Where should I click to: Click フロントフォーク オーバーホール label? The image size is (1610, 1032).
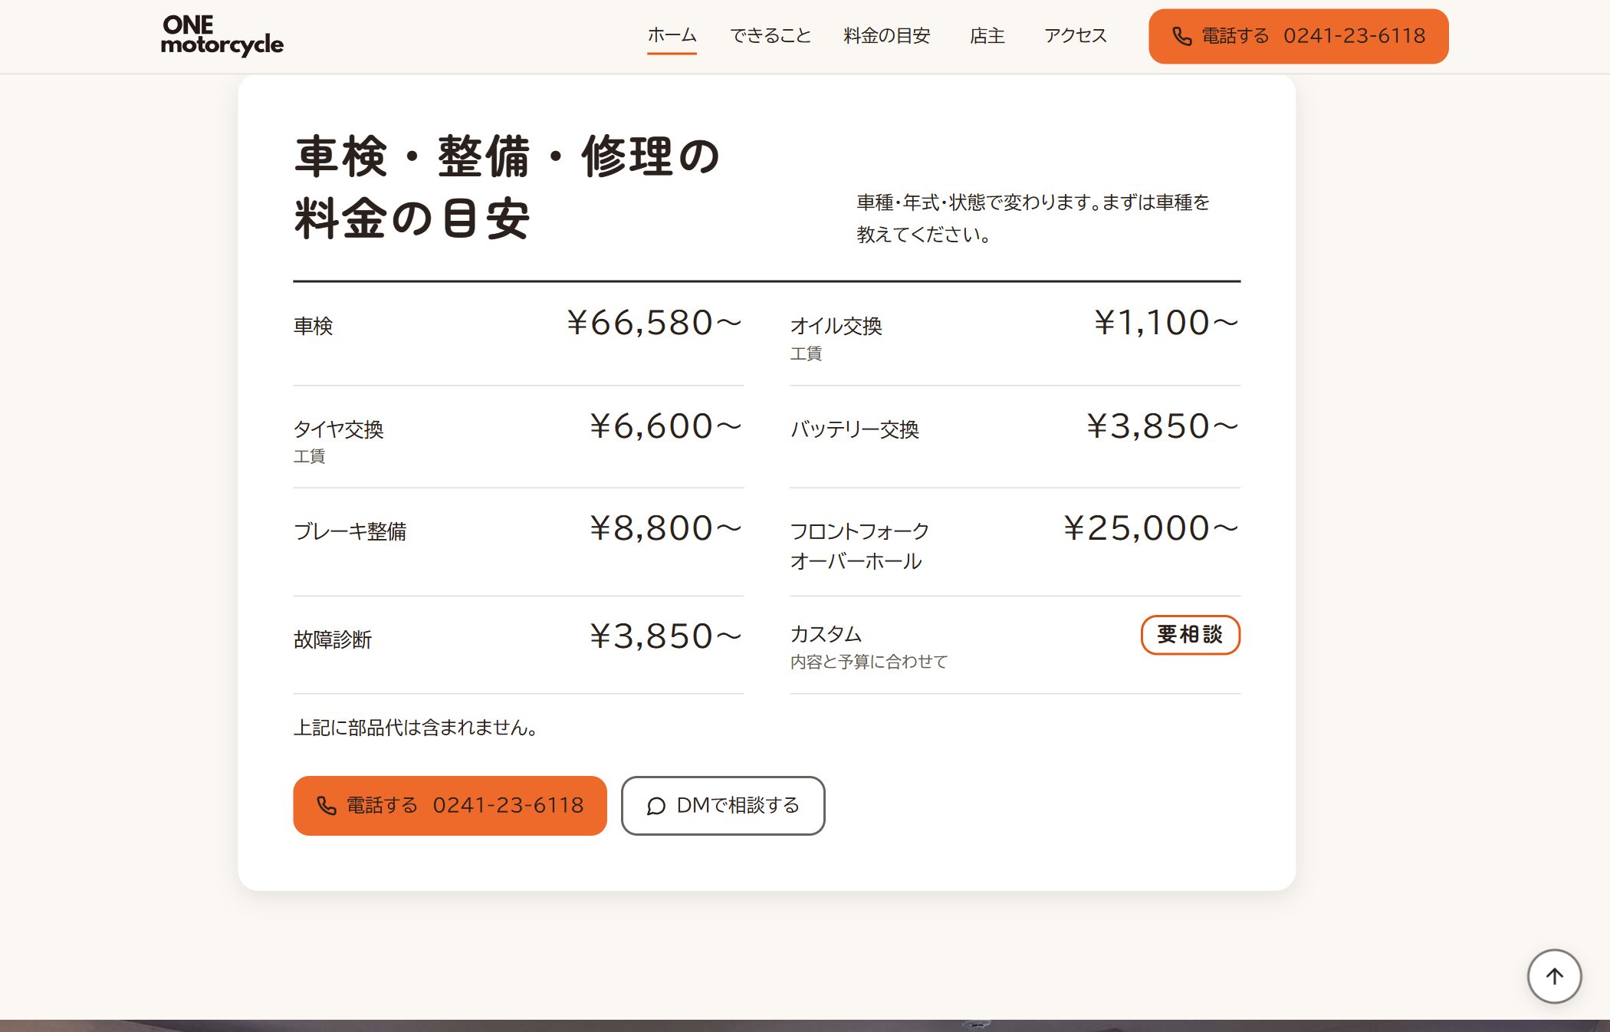pyautogui.click(x=859, y=546)
